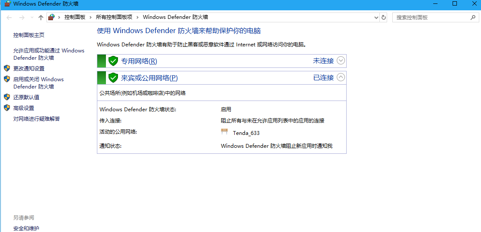Click 还原默认值 link
This screenshot has height=232, width=481.
point(26,98)
